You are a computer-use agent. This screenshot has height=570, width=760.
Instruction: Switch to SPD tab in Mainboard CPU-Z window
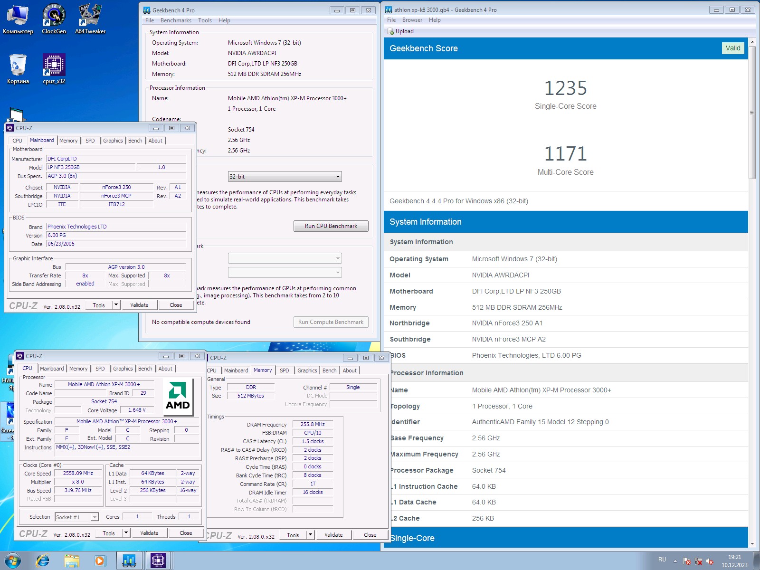pos(90,141)
